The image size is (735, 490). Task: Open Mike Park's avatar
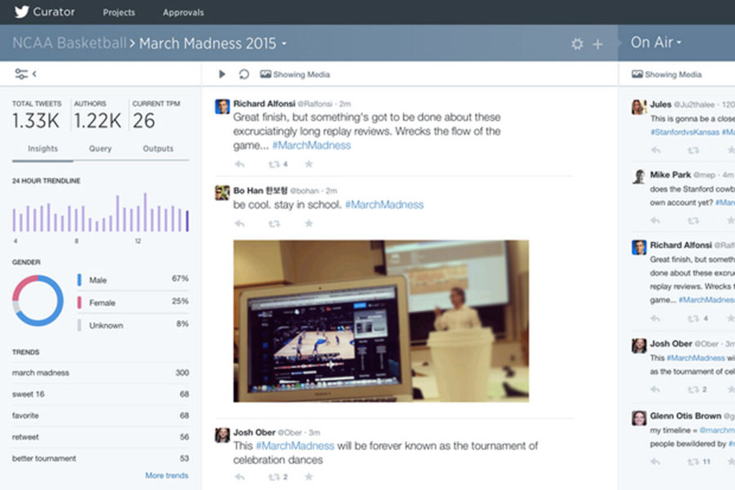pos(639,176)
